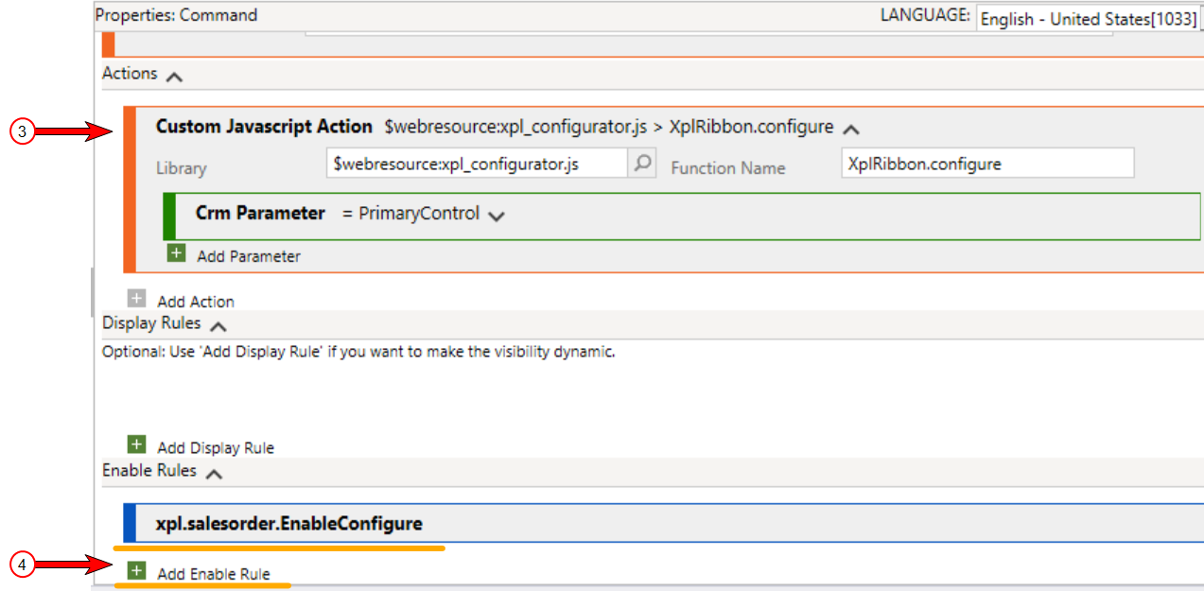
Task: Click the Optional display rule hint text
Action: coord(358,352)
